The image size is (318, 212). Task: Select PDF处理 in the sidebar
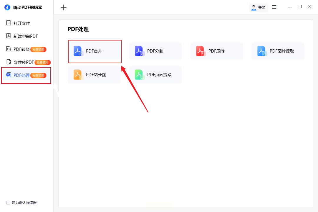pos(26,75)
